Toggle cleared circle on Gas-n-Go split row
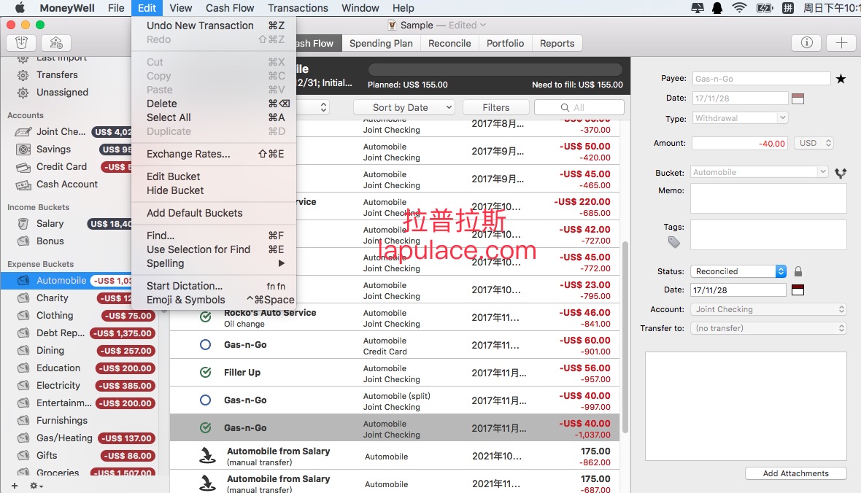 tap(205, 400)
